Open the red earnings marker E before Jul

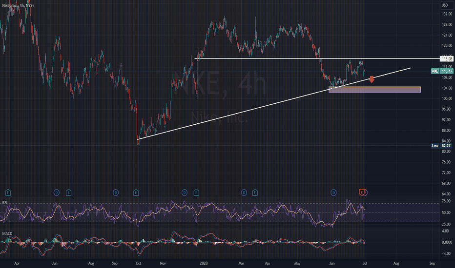(x=362, y=192)
